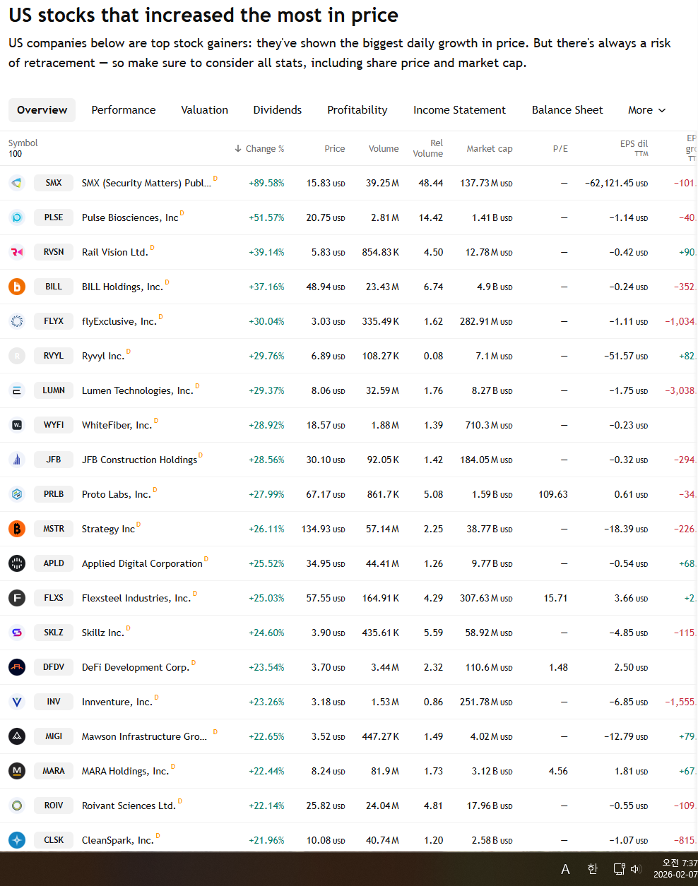698x886 pixels.
Task: Click the Roivant Sciences logo icon
Action: (17, 806)
